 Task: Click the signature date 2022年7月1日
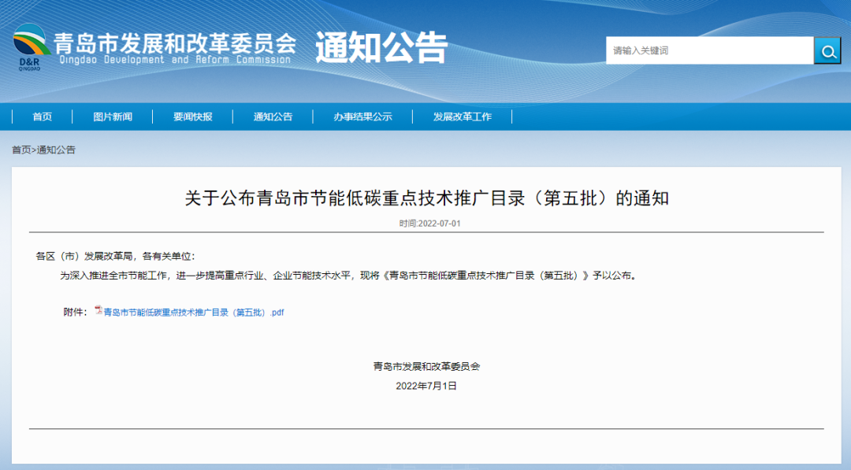click(426, 386)
